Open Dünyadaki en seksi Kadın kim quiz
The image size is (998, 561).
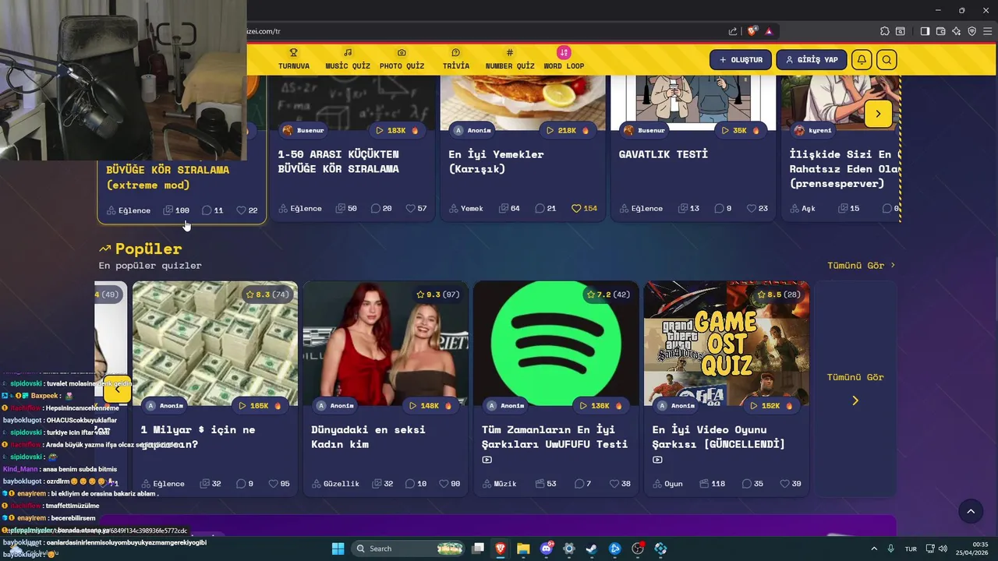pos(368,437)
